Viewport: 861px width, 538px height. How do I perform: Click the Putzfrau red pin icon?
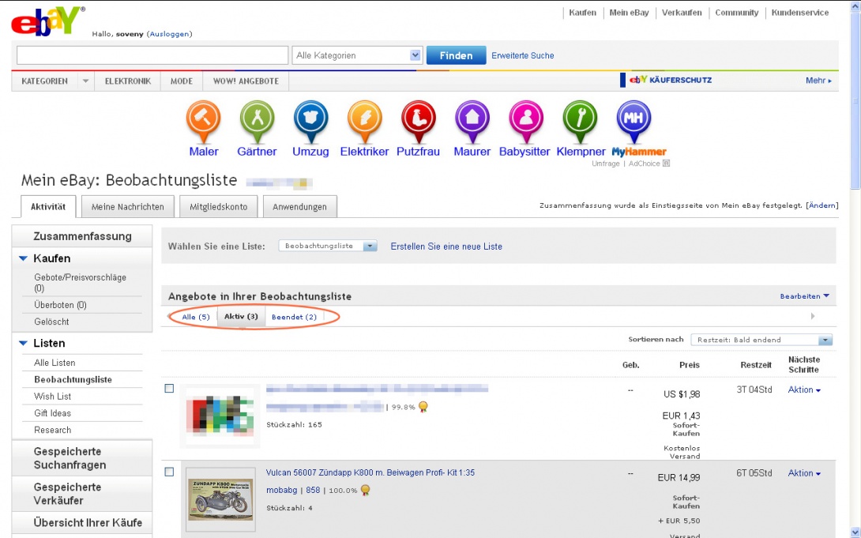418,119
